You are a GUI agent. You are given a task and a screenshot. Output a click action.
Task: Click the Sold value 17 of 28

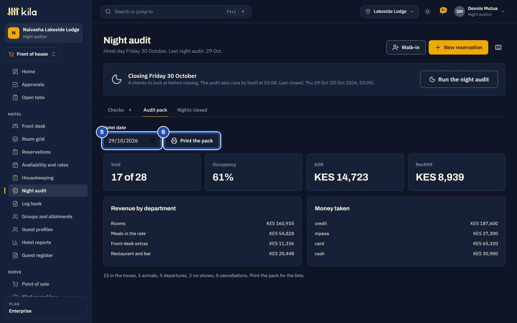click(129, 177)
